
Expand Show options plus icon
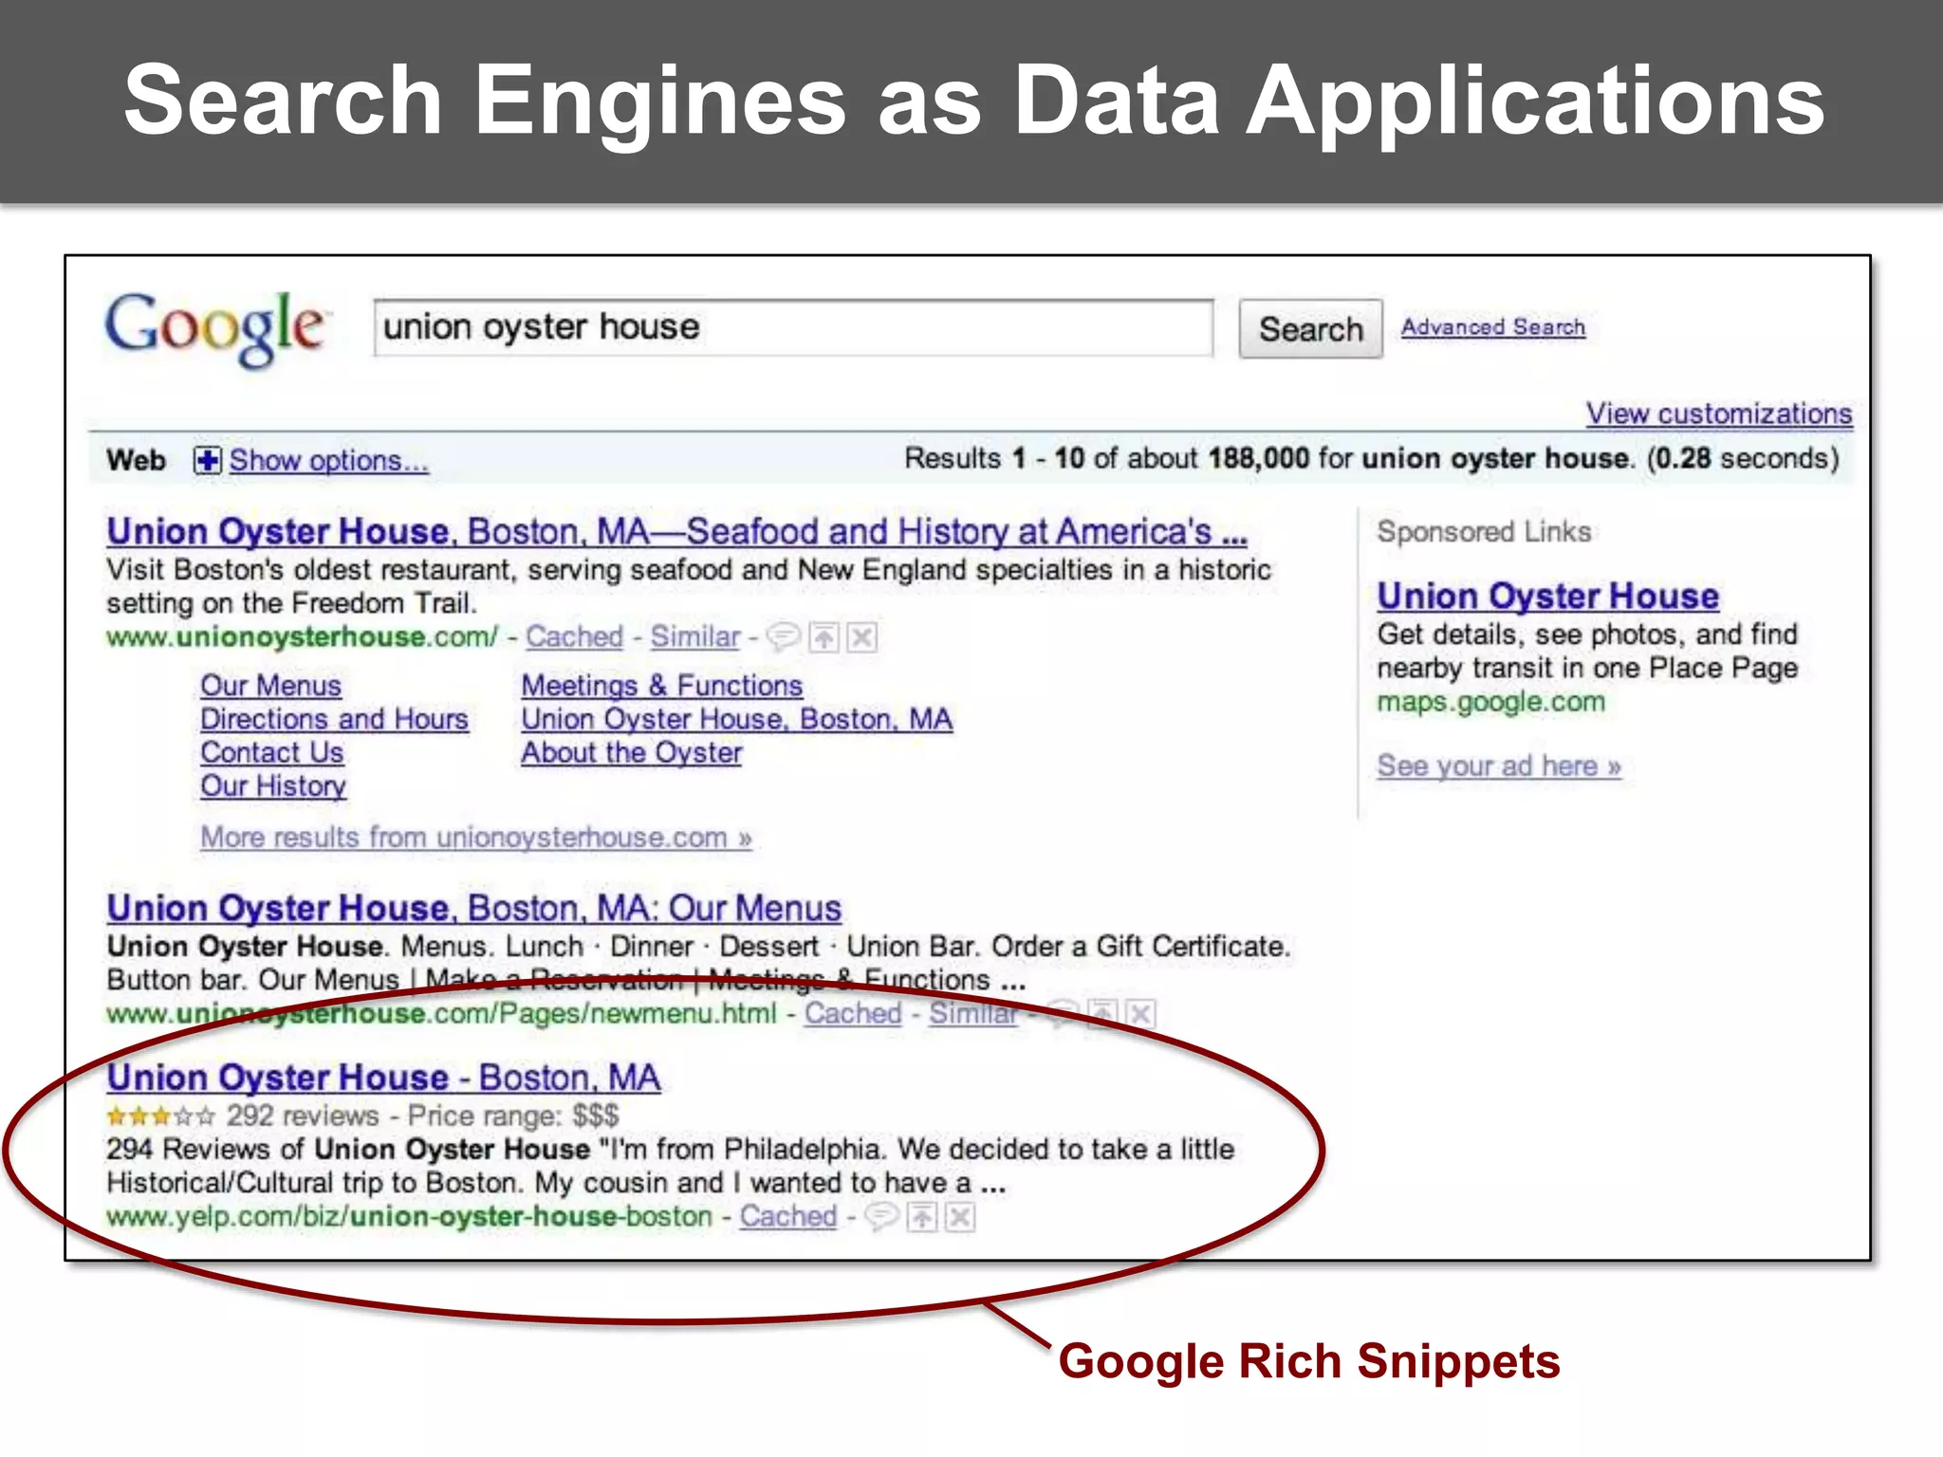coord(207,461)
